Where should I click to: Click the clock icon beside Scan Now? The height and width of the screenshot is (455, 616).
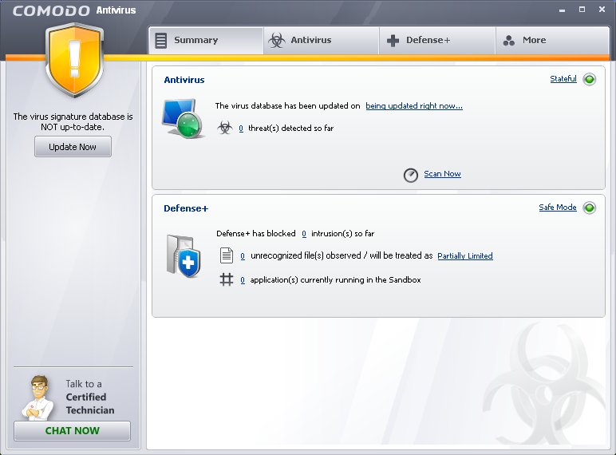click(411, 175)
